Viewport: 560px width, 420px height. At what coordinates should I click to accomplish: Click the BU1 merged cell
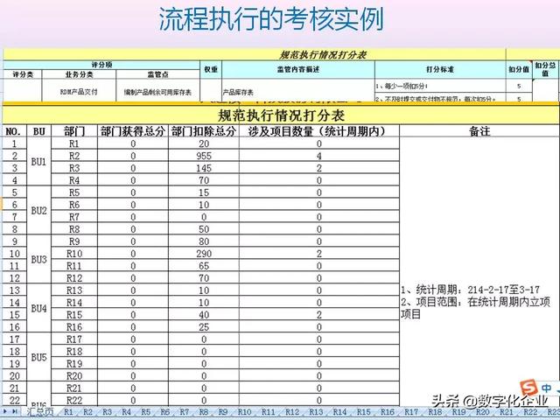coord(38,162)
